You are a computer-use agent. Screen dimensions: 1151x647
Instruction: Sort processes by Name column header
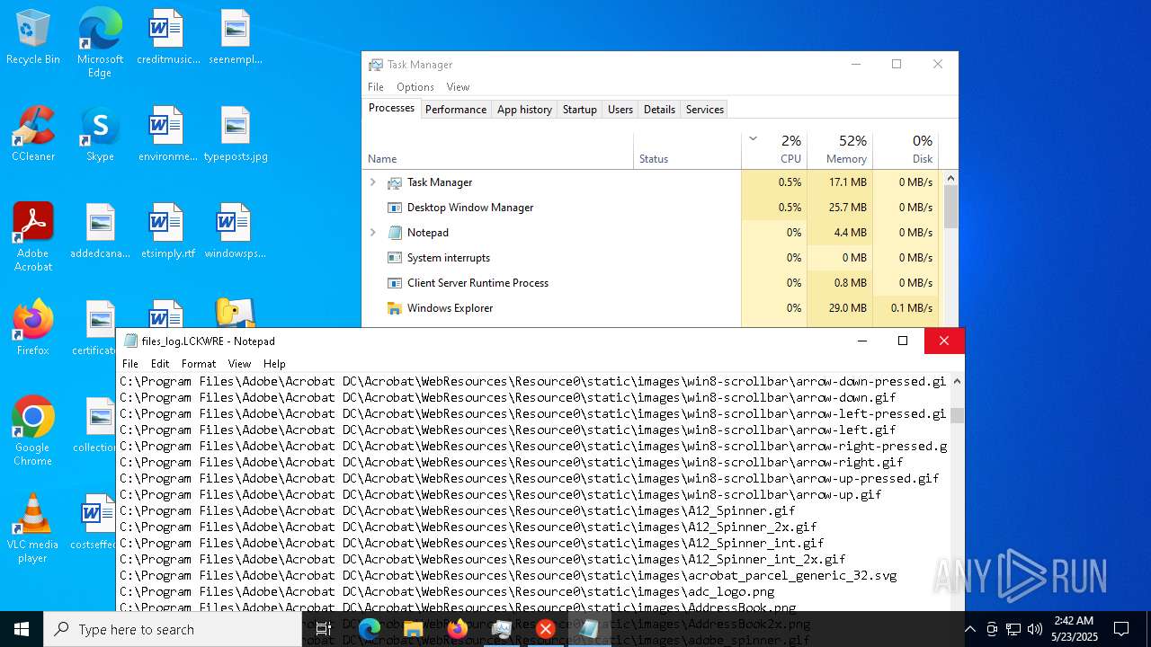[498, 150]
